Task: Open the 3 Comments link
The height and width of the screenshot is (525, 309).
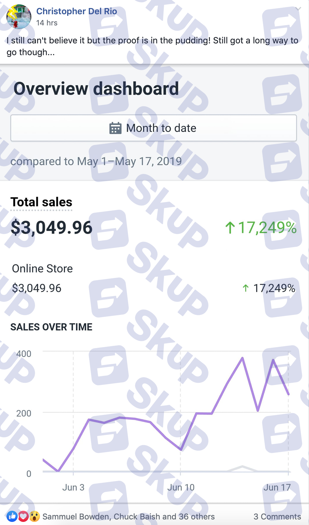Action: tap(277, 516)
